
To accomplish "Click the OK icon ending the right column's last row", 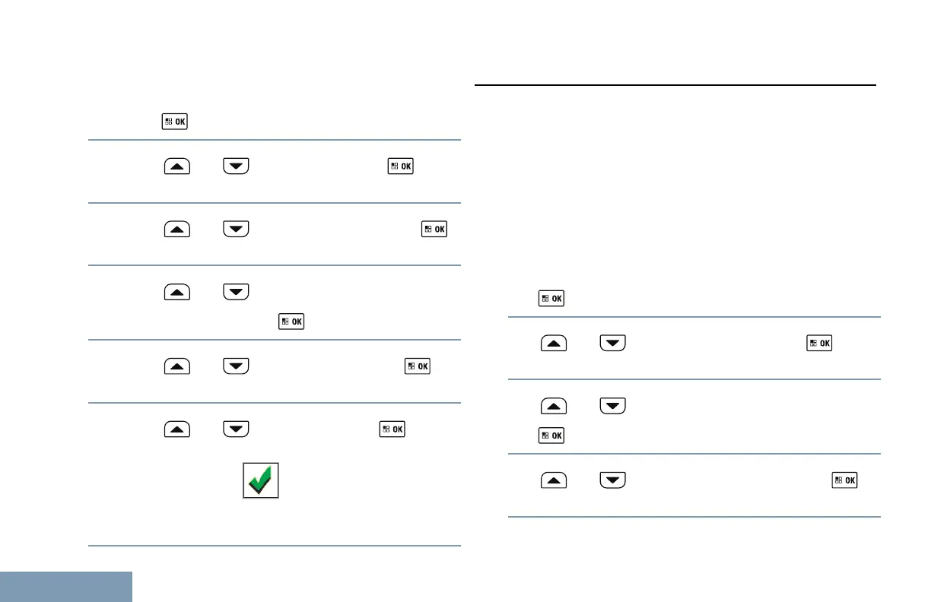I will (845, 480).
